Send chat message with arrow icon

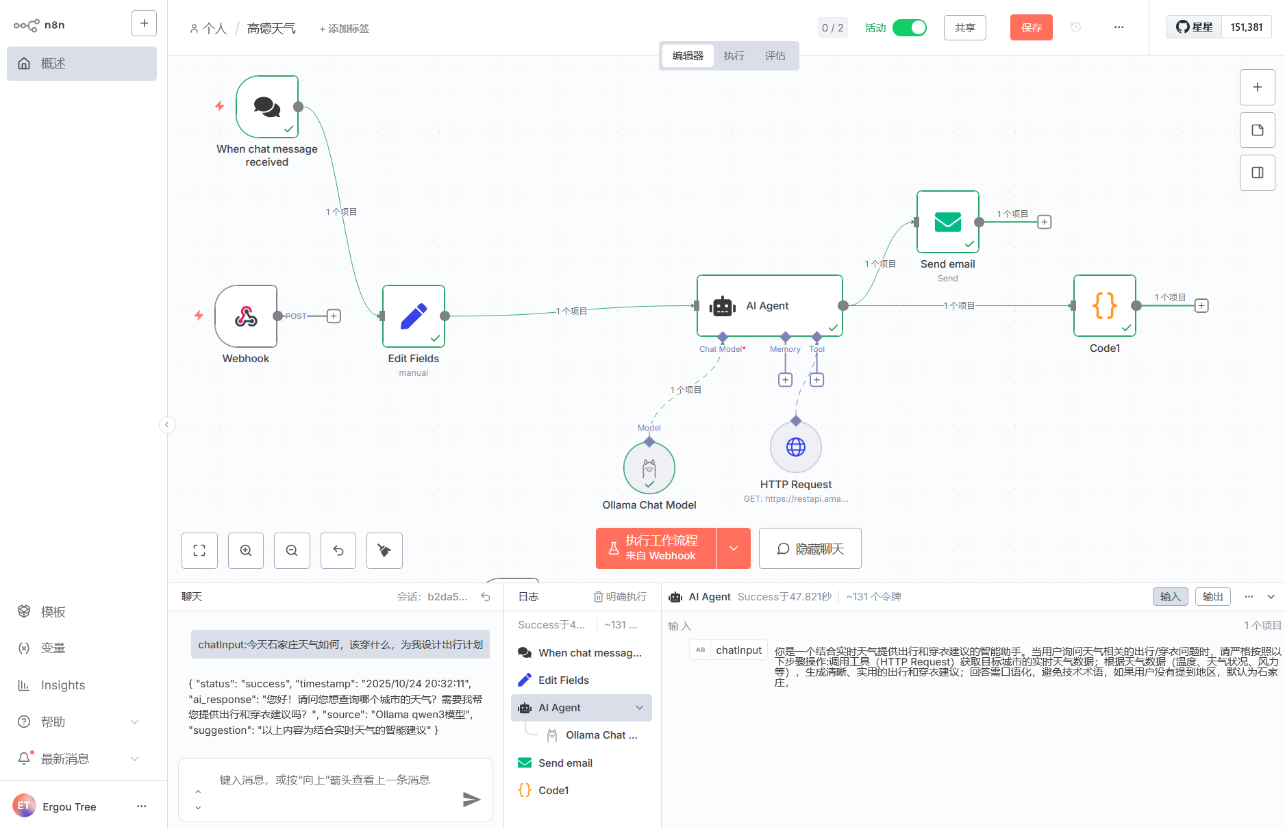point(471,799)
